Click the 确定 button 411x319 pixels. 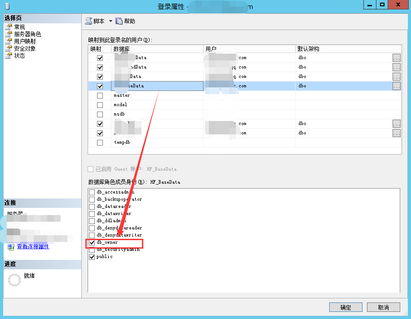coord(346,307)
